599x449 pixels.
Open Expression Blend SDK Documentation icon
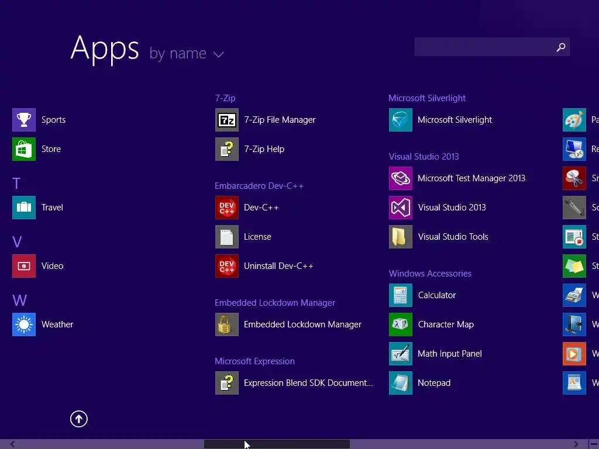click(226, 382)
